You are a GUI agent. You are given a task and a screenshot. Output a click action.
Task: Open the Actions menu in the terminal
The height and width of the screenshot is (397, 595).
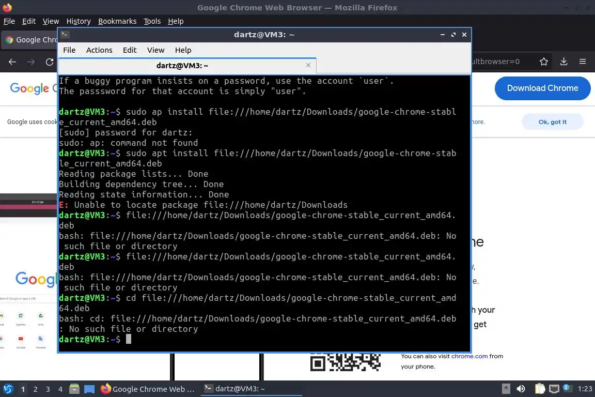click(x=99, y=50)
